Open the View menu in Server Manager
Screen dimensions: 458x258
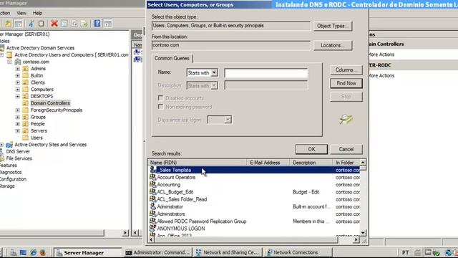21,13
